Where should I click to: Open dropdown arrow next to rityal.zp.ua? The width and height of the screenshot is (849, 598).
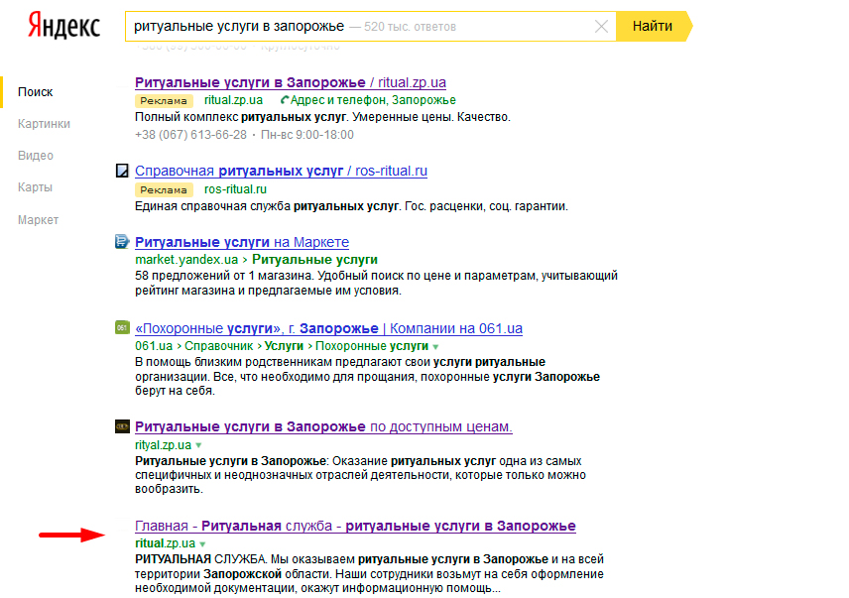click(x=199, y=445)
